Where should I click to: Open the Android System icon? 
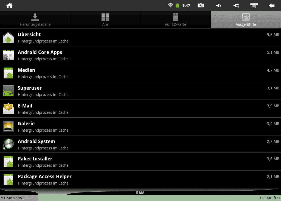pos(8,144)
